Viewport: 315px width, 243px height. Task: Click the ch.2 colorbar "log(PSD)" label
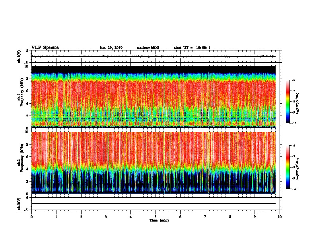(297, 169)
